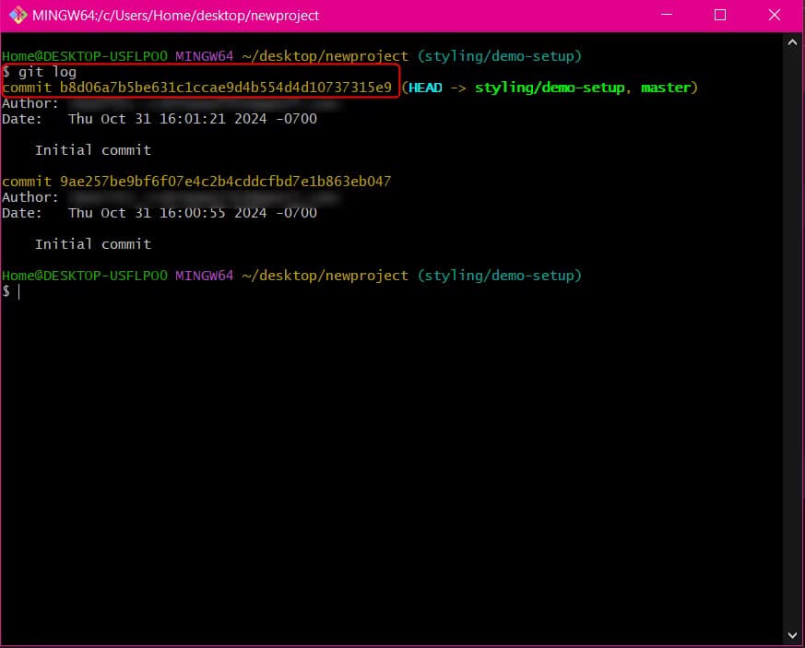Click the 16:01:21 commit date line
Viewport: 805px width, 648px height.
click(x=192, y=119)
